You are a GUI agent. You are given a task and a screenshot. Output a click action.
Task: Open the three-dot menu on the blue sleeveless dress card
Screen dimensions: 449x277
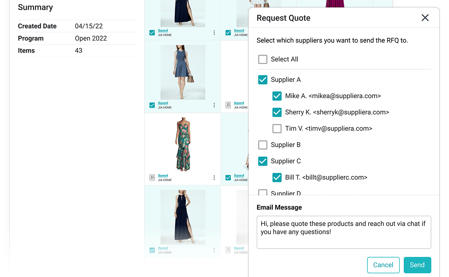(x=214, y=105)
